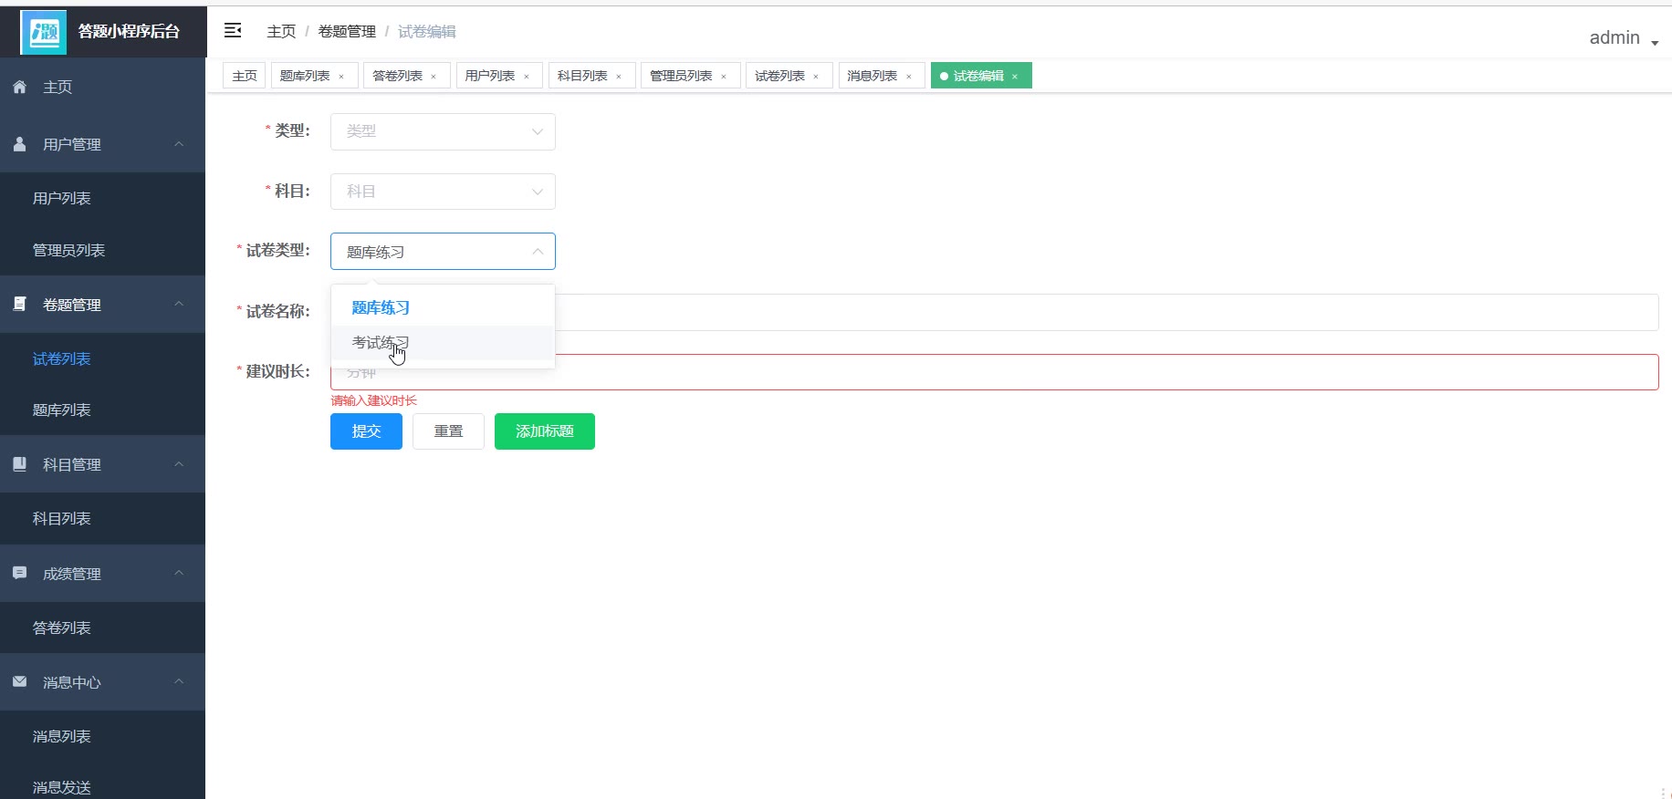
Task: Choose 考试练习 option in the list
Action: click(443, 343)
